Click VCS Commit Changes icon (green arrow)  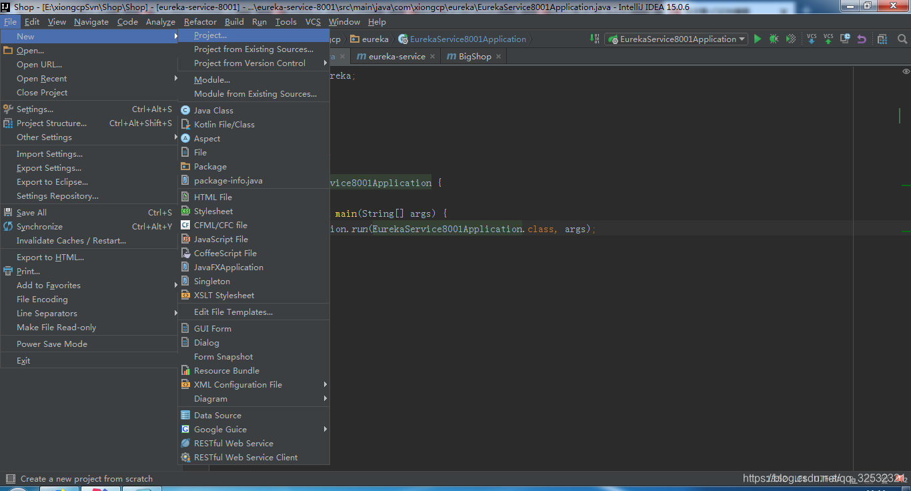[x=828, y=39]
